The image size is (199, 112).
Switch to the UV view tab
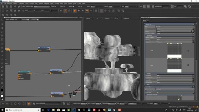(x=97, y=18)
